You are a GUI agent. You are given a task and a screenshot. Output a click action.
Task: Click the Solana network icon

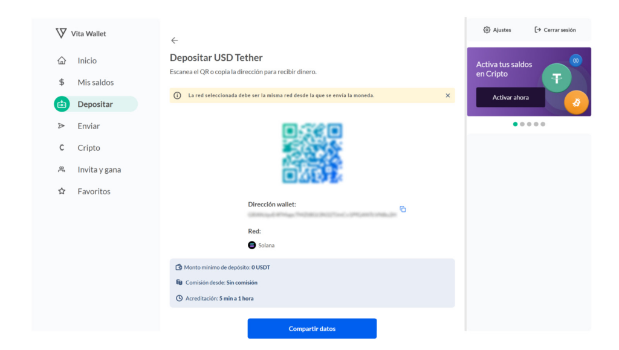tap(252, 245)
